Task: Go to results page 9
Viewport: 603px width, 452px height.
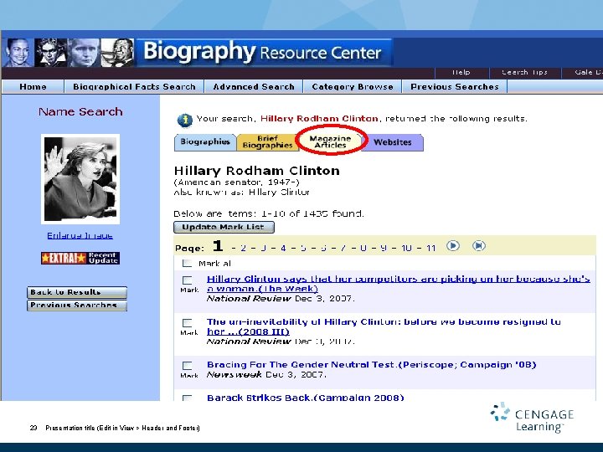Action: tap(384, 248)
